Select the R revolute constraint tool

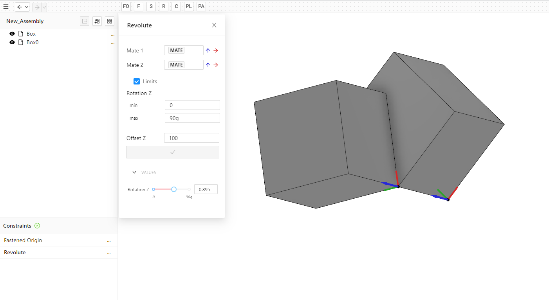tap(164, 7)
